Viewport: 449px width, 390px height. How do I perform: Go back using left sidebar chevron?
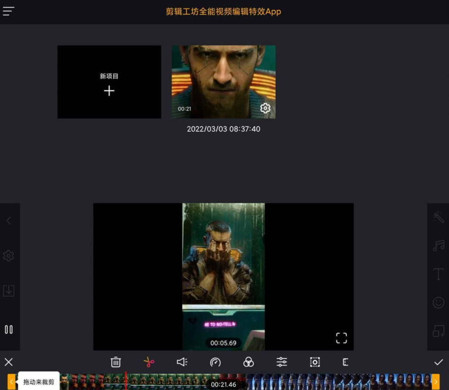pos(9,221)
